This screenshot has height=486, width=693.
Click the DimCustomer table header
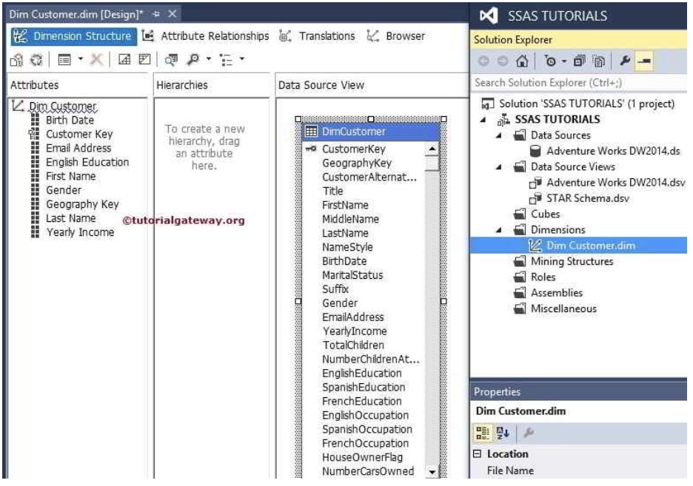[x=371, y=132]
